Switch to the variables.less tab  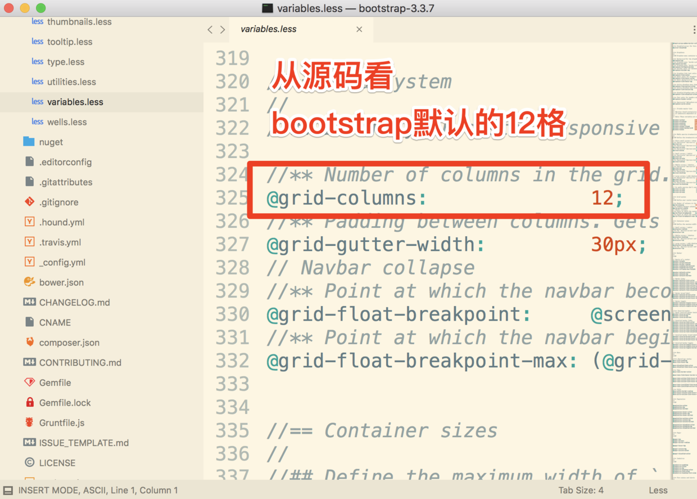pos(268,29)
